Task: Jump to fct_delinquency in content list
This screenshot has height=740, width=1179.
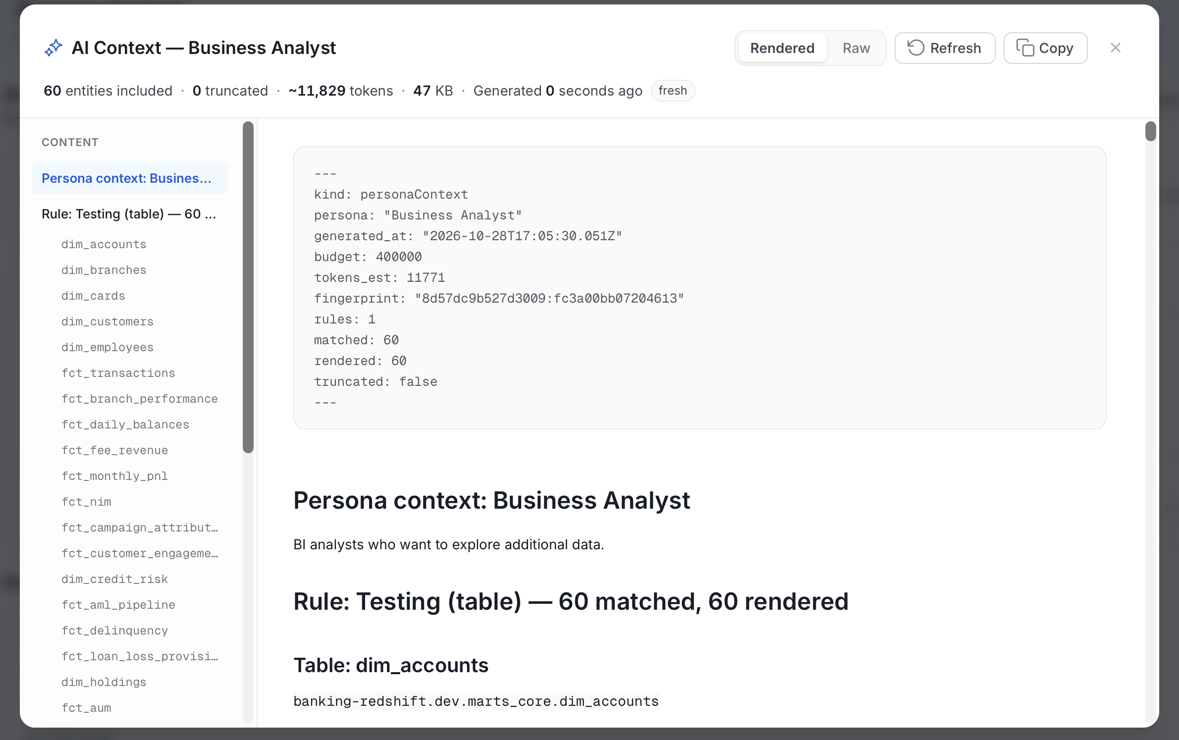Action: [114, 631]
